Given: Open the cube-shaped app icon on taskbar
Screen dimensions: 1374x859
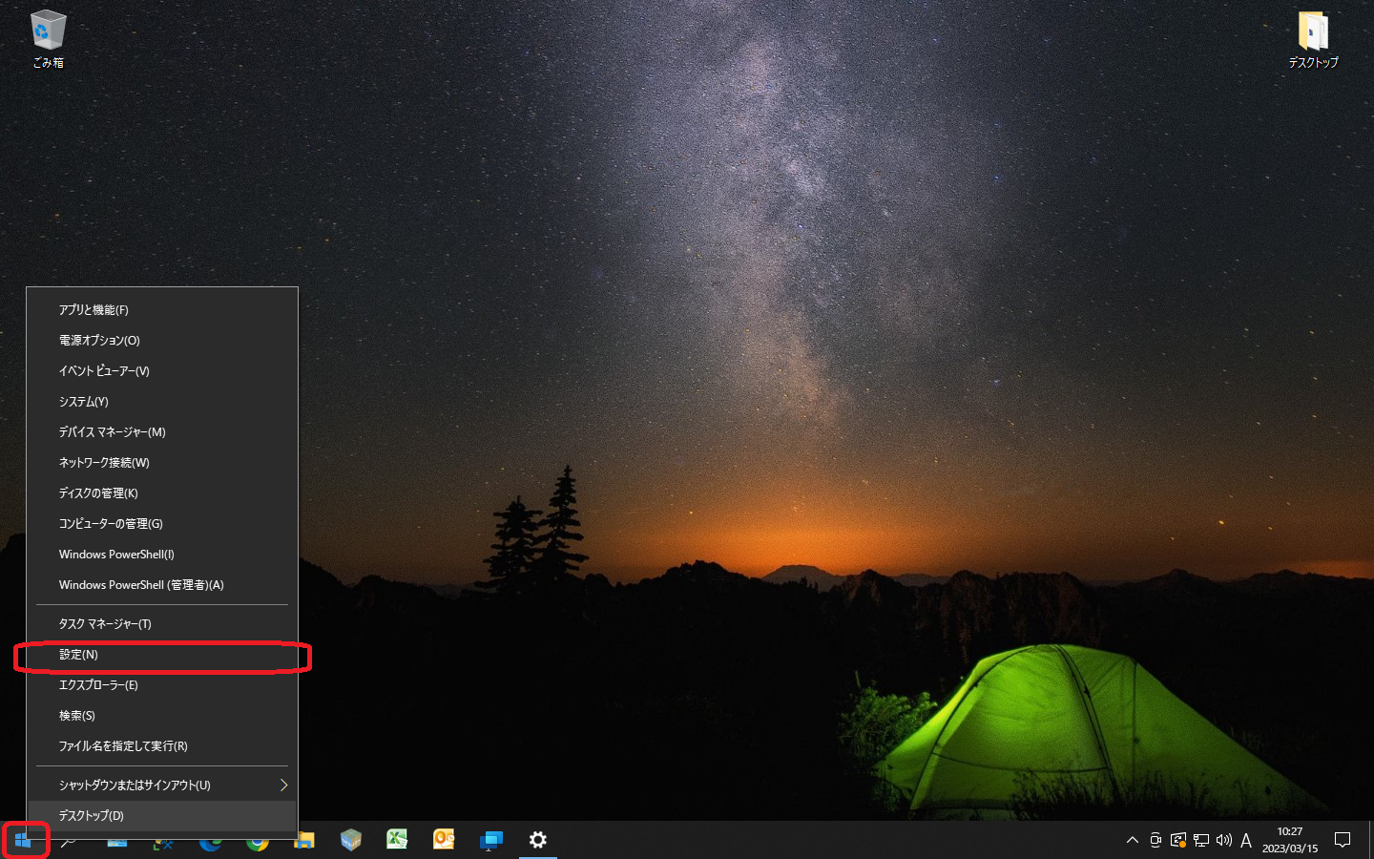Looking at the screenshot, I should 351,840.
